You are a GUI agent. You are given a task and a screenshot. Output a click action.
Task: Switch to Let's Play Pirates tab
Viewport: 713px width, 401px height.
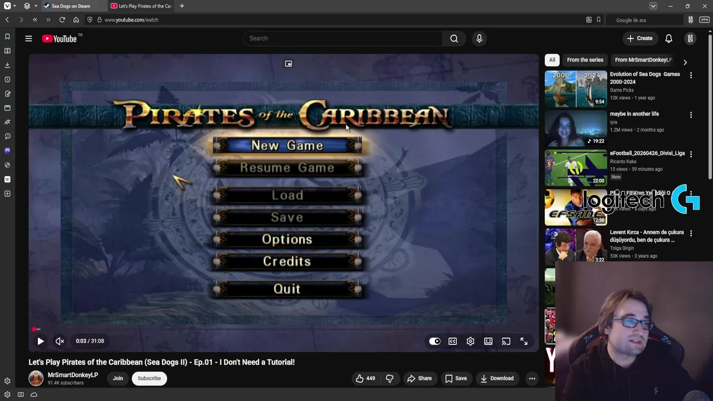point(141,6)
